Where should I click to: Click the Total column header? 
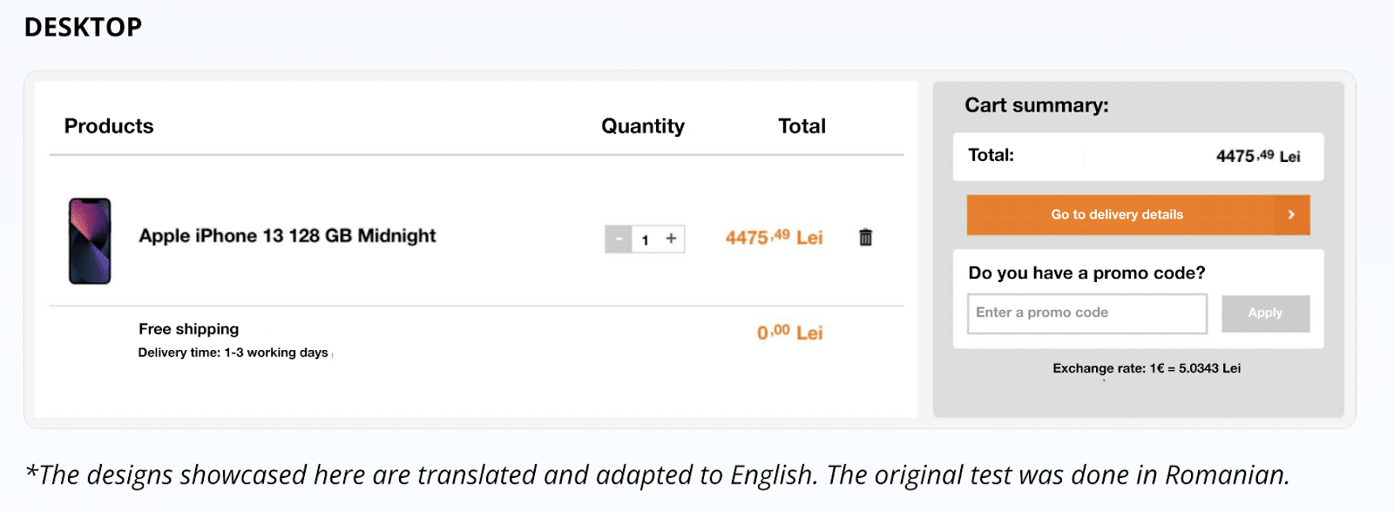tap(802, 126)
